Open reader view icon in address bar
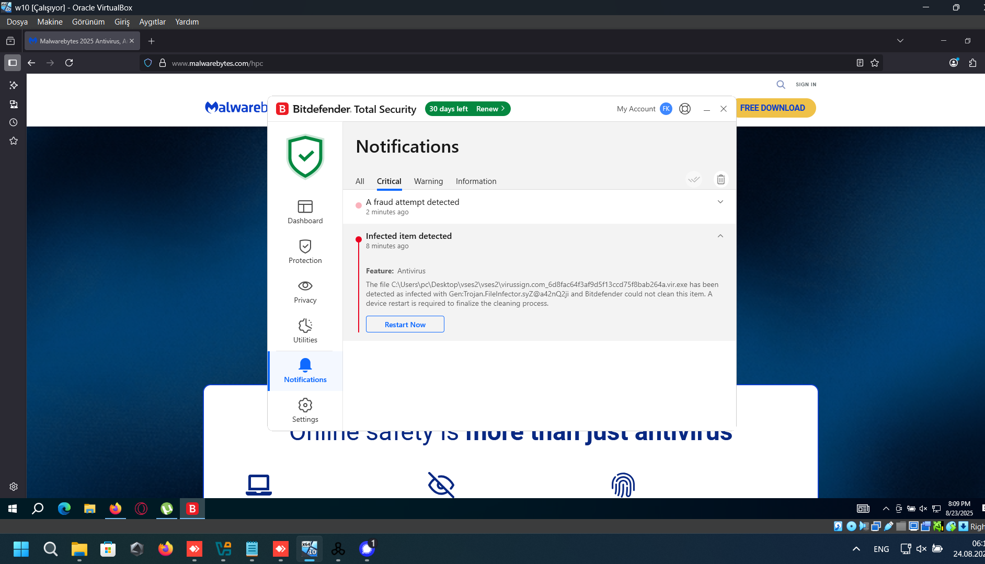The image size is (985, 564). (860, 63)
